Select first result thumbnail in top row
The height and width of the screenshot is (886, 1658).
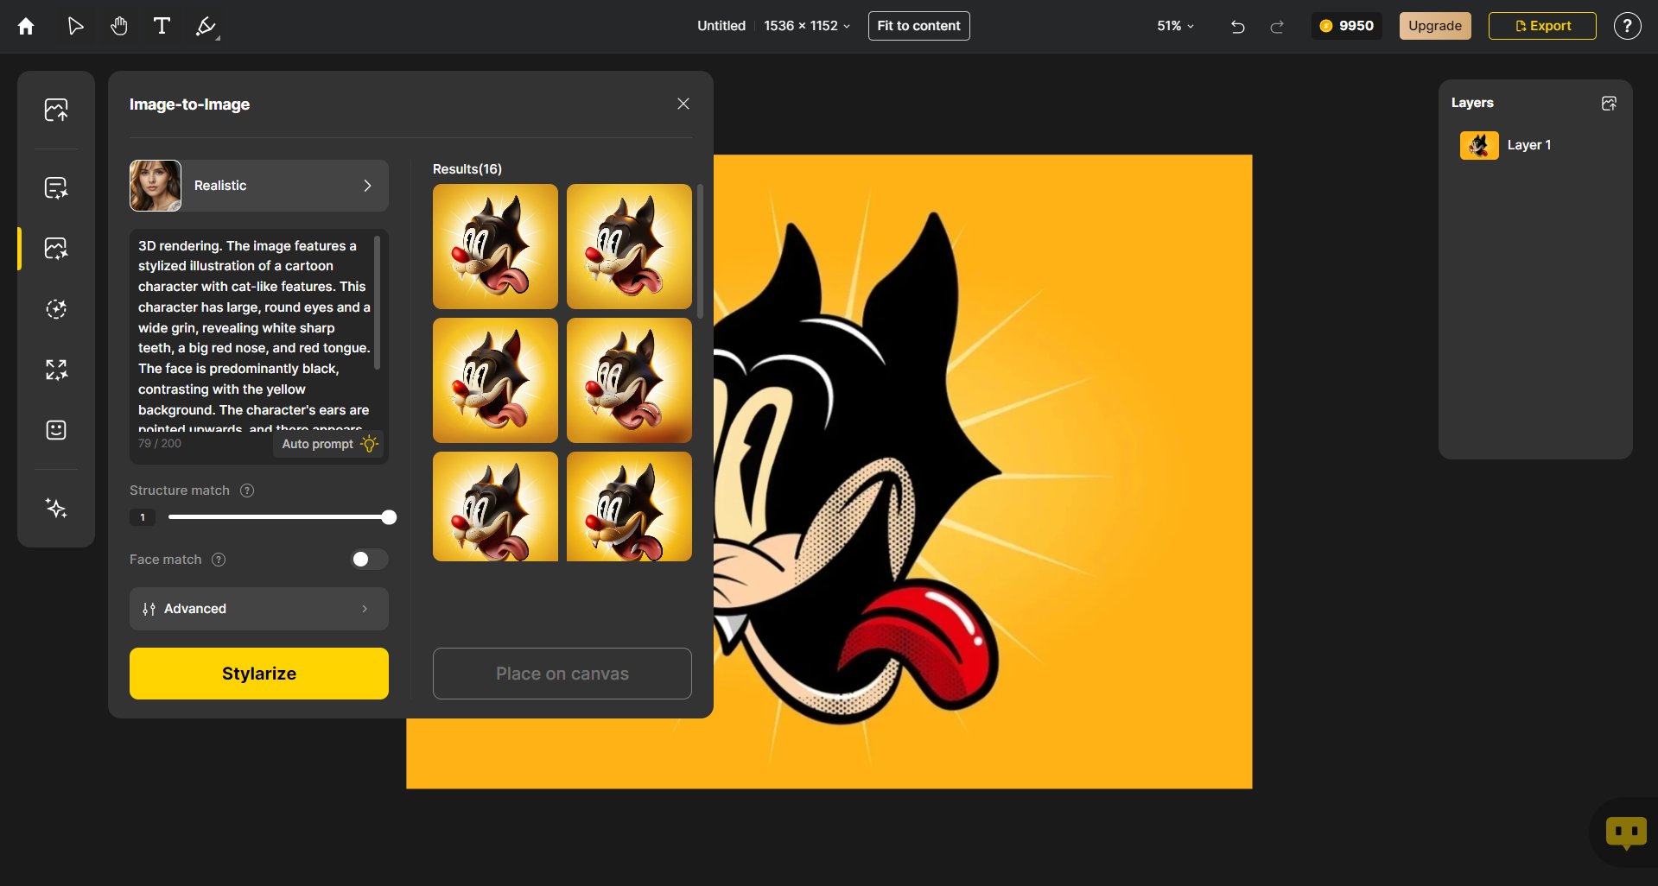495,246
